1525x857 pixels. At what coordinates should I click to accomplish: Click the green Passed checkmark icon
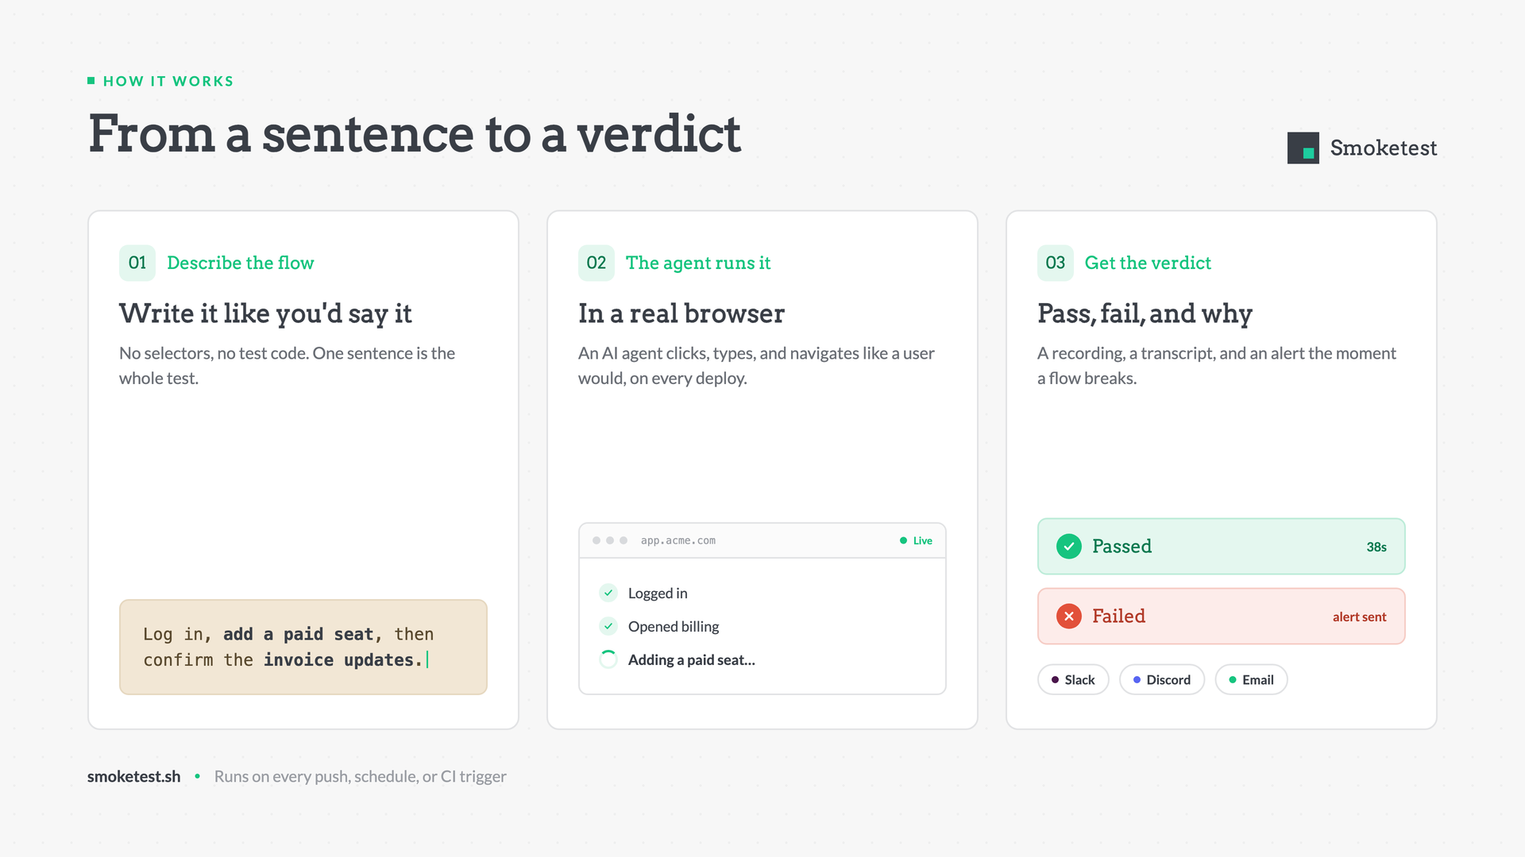click(1069, 546)
